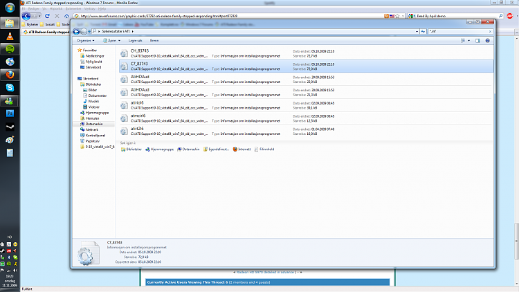Select Hjemmegruppe in navigation pane
519x292 pixels.
(94, 113)
